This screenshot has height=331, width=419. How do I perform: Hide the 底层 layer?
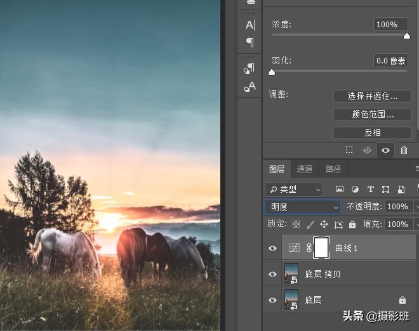pyautogui.click(x=272, y=300)
